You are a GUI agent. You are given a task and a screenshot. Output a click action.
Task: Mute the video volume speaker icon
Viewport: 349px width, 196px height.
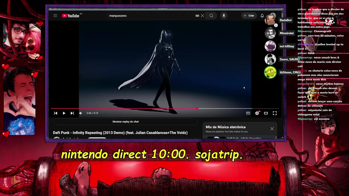tap(80, 113)
